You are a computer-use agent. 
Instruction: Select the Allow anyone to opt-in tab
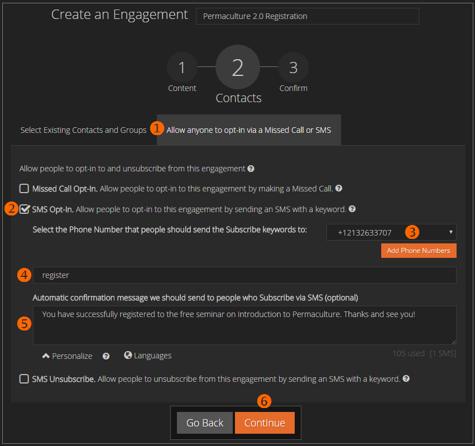(x=248, y=130)
